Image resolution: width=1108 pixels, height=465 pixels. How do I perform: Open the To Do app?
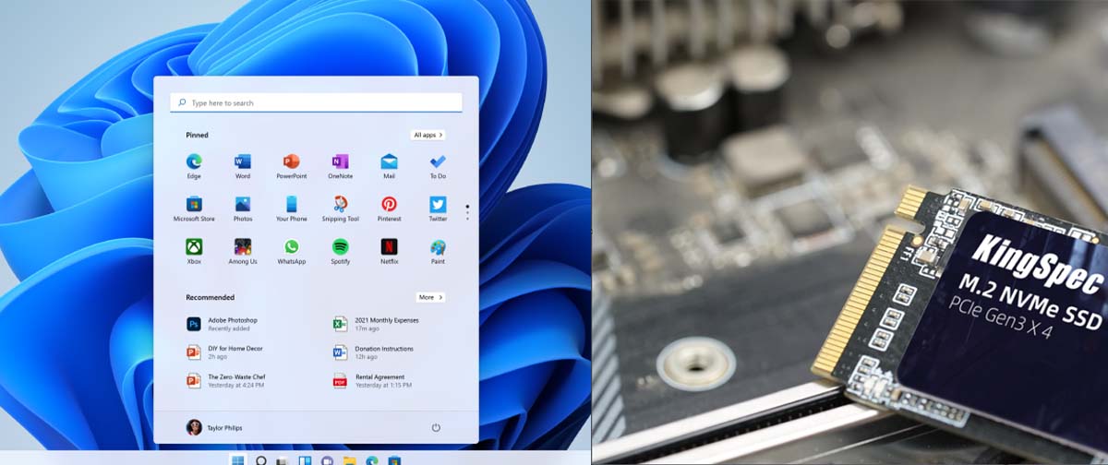point(438,166)
